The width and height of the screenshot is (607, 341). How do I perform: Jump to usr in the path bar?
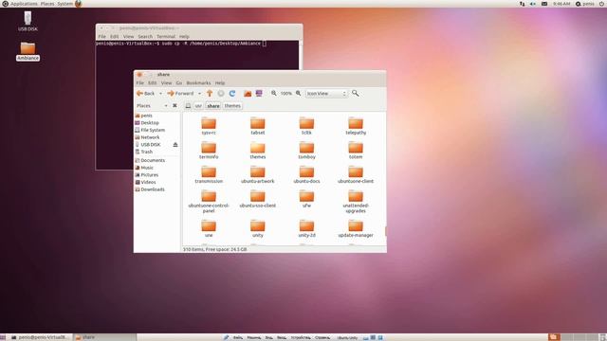(198, 105)
